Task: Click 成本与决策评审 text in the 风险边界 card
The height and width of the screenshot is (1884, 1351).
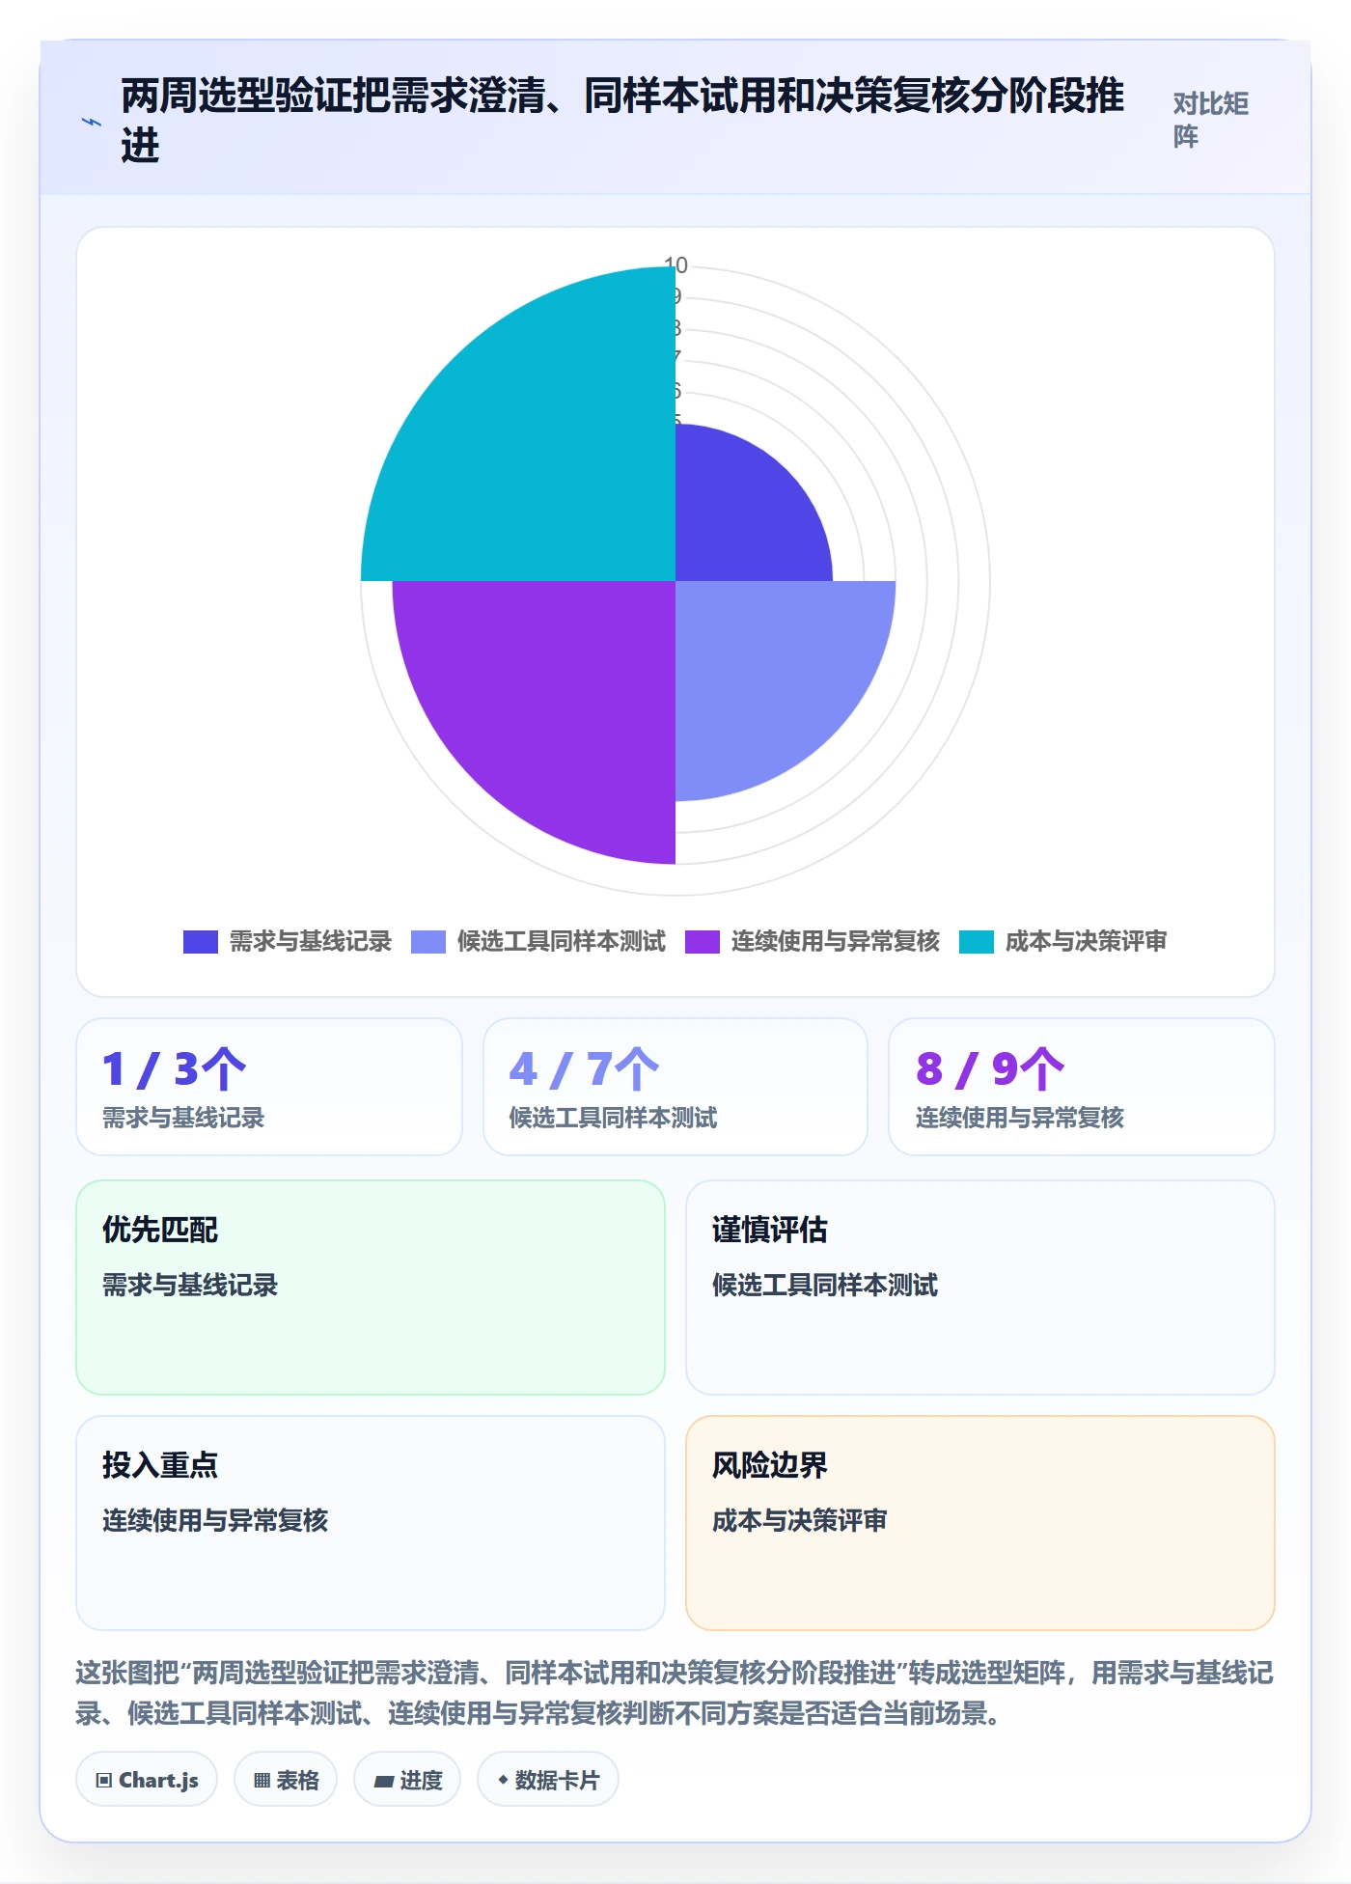Action: tap(799, 1521)
